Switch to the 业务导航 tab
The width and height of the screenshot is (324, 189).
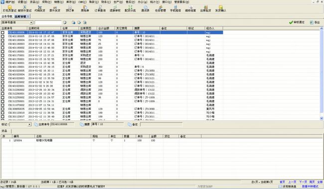tap(7, 16)
